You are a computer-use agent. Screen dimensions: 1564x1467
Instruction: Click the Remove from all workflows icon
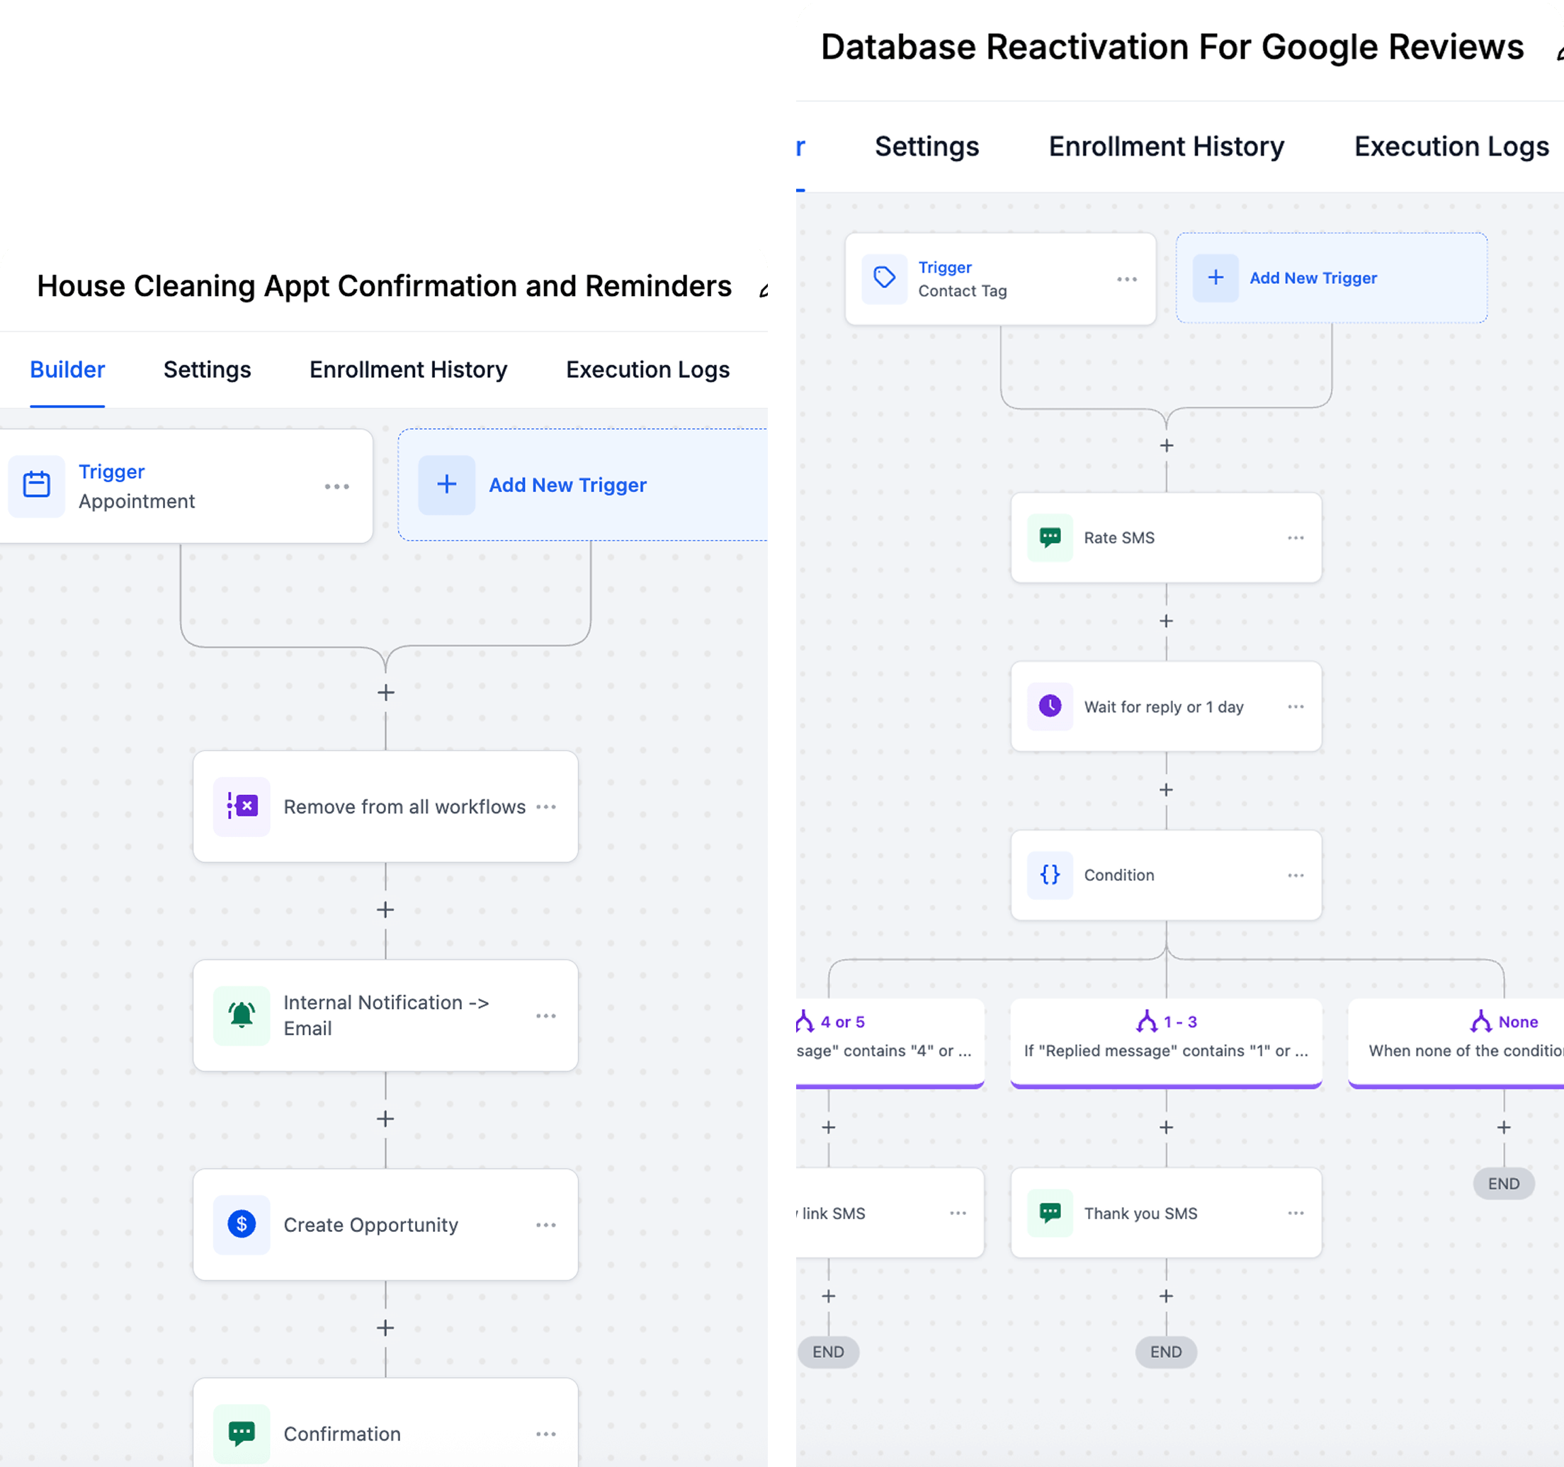(x=242, y=806)
